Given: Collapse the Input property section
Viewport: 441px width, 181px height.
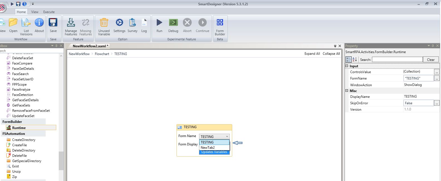Looking at the screenshot, I should click(347, 66).
